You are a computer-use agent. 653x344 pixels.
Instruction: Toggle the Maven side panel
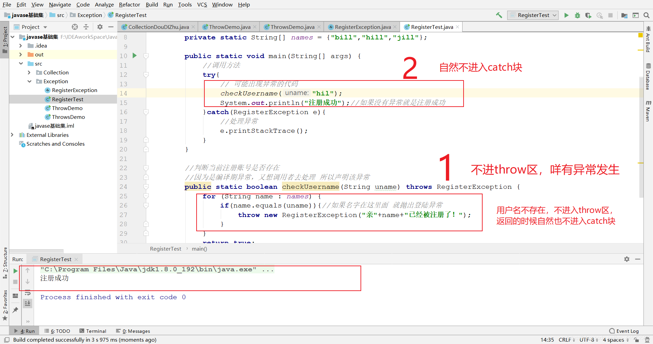648,111
